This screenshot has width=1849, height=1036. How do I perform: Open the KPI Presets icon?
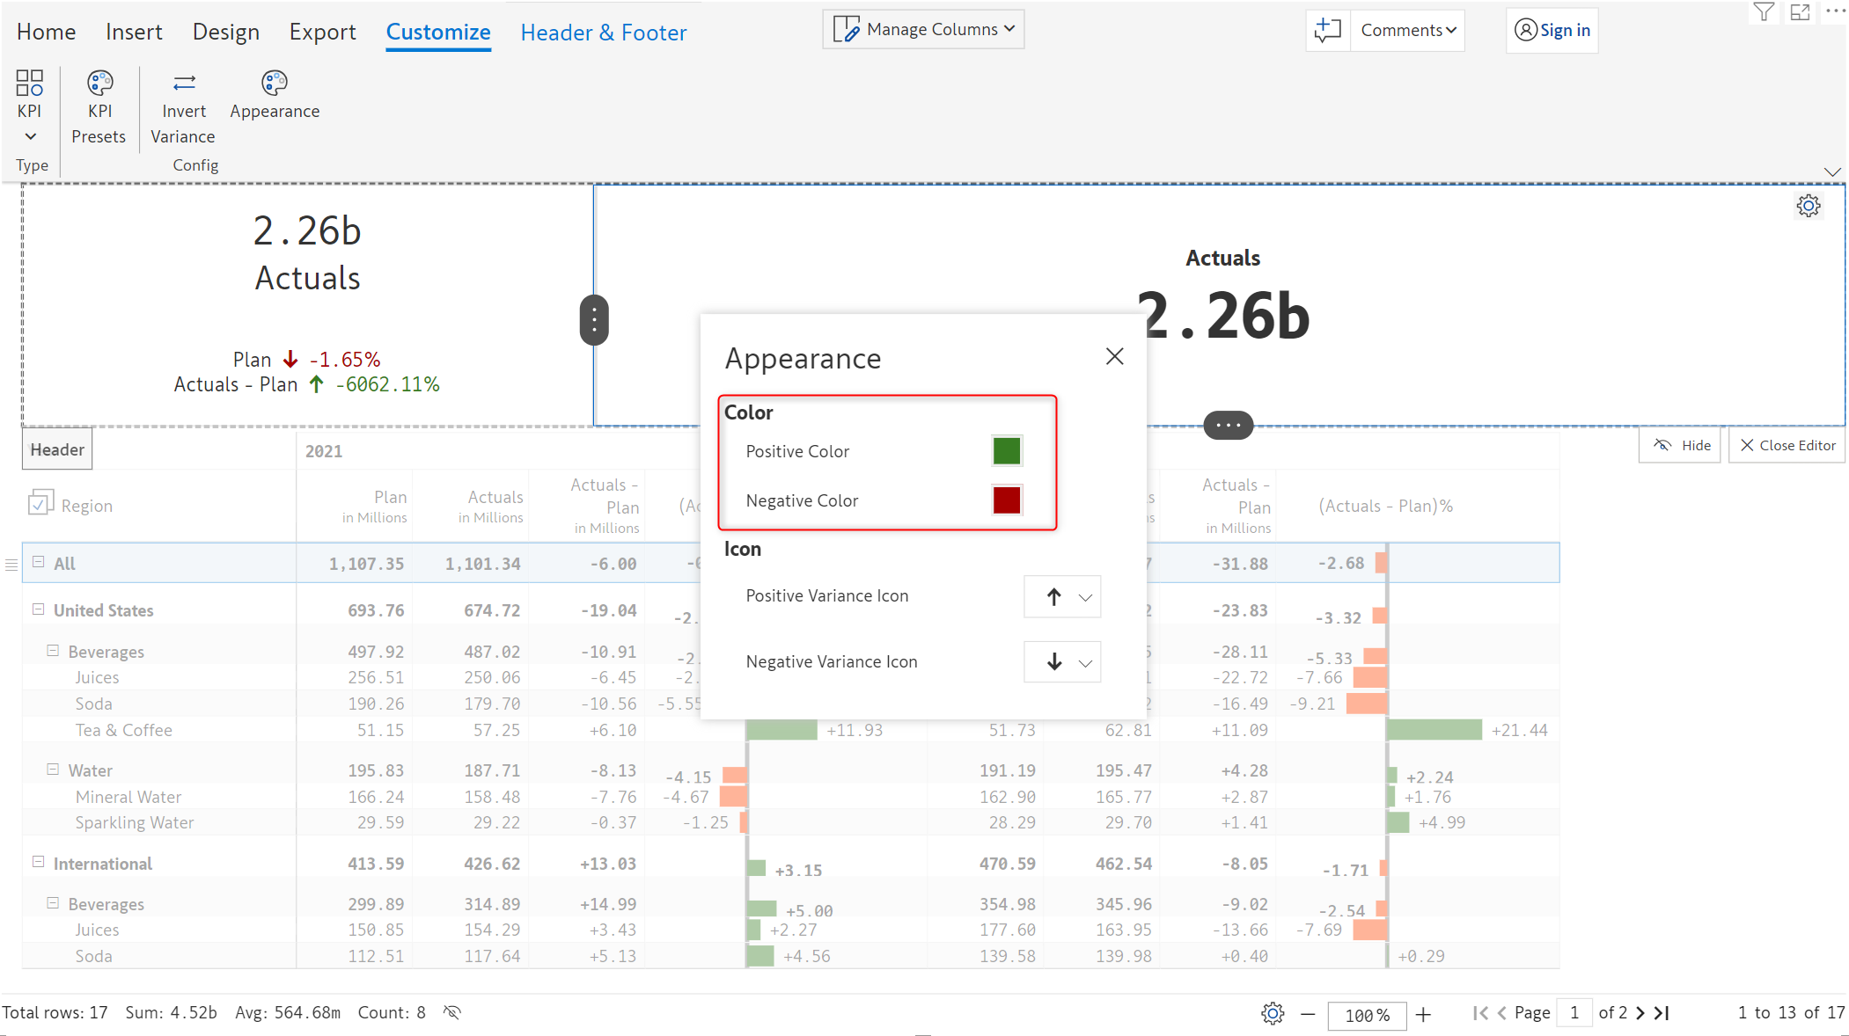click(x=99, y=83)
